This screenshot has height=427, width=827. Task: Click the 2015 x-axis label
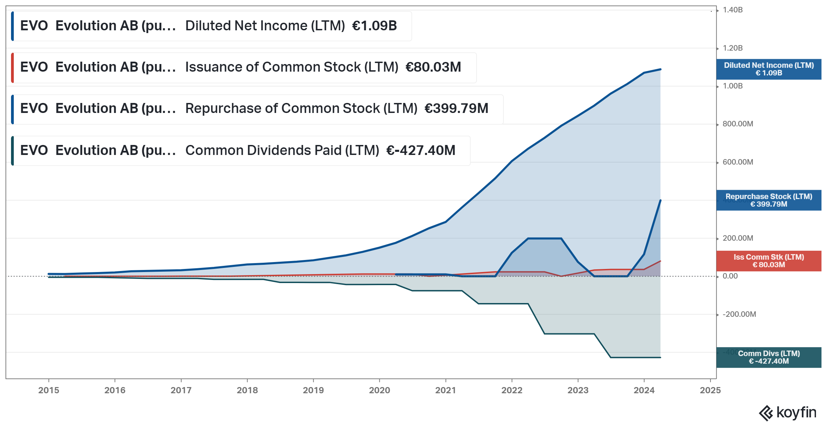pos(49,390)
